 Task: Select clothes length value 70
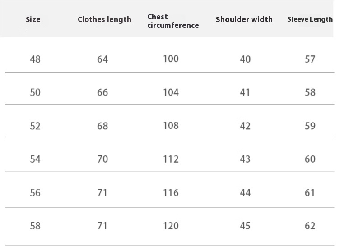click(102, 159)
